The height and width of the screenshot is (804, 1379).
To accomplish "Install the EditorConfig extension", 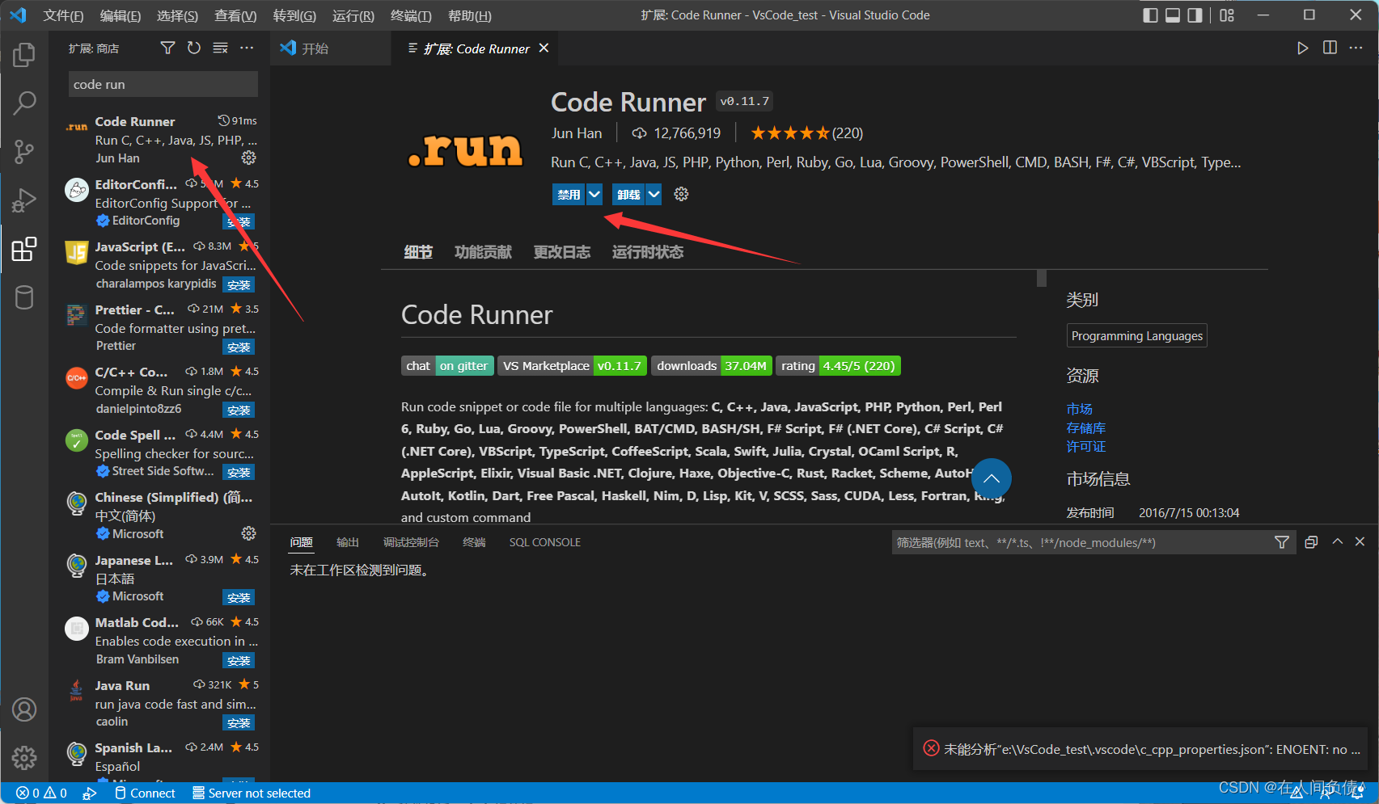I will tap(239, 221).
